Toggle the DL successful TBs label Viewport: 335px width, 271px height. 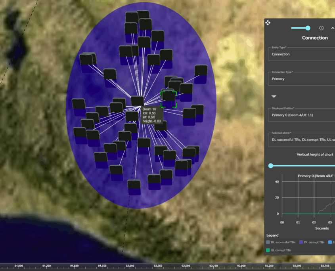pyautogui.click(x=283, y=242)
